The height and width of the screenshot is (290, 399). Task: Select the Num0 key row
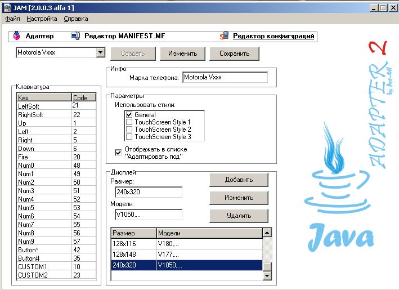point(56,165)
